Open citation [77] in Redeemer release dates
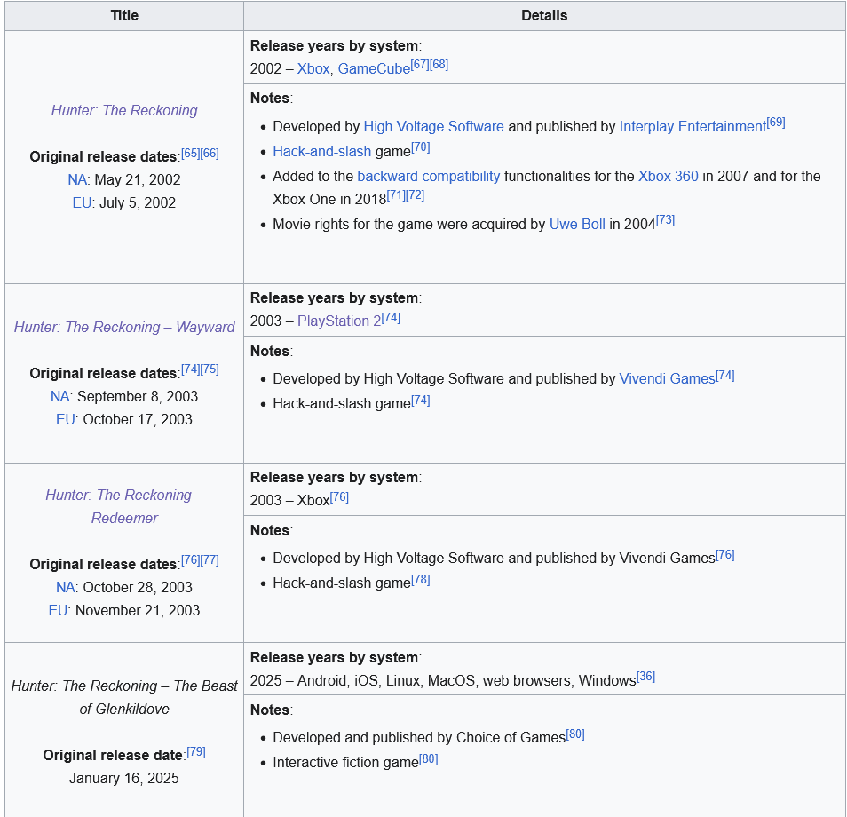The height and width of the screenshot is (817, 847). [210, 559]
